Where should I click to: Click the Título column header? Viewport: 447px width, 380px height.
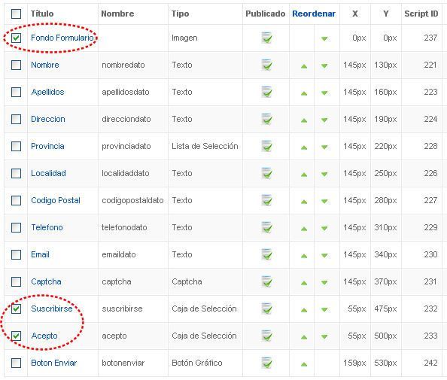point(42,14)
